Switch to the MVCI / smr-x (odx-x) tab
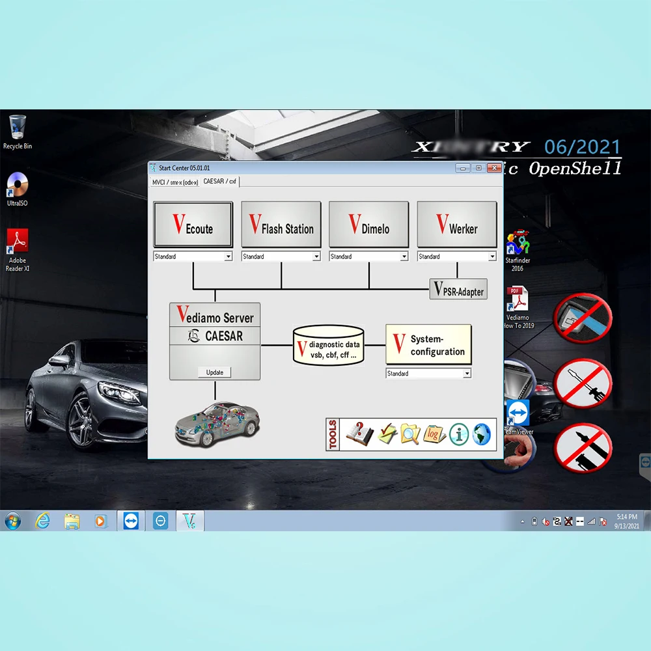 click(174, 182)
